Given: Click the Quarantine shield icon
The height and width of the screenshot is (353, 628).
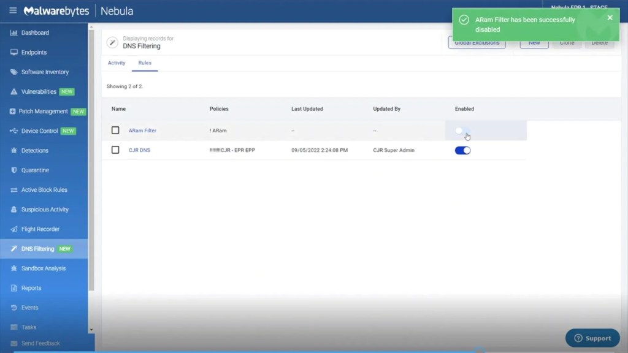Looking at the screenshot, I should [x=13, y=170].
